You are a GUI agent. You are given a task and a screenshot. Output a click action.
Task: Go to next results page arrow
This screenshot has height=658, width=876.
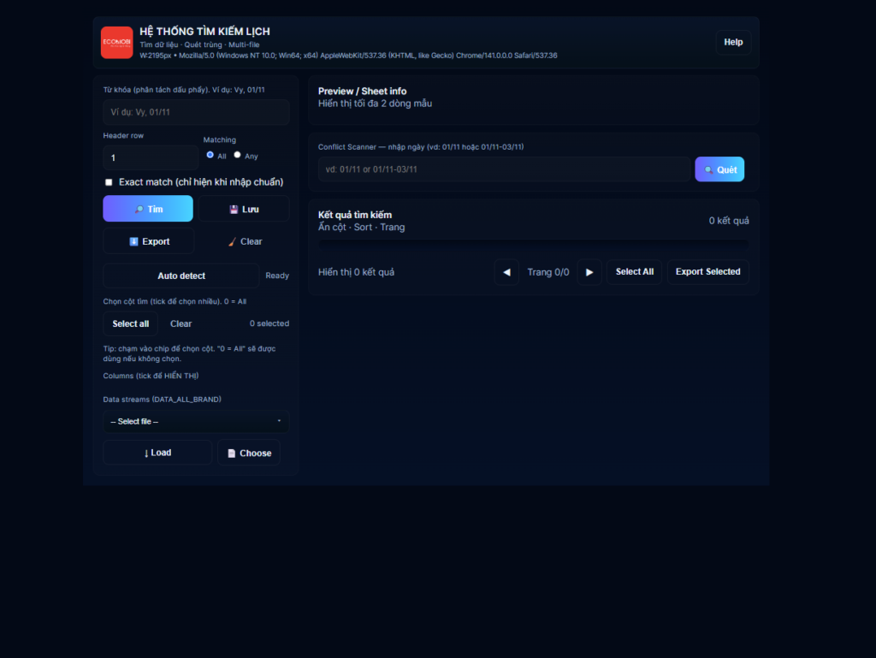coord(589,272)
